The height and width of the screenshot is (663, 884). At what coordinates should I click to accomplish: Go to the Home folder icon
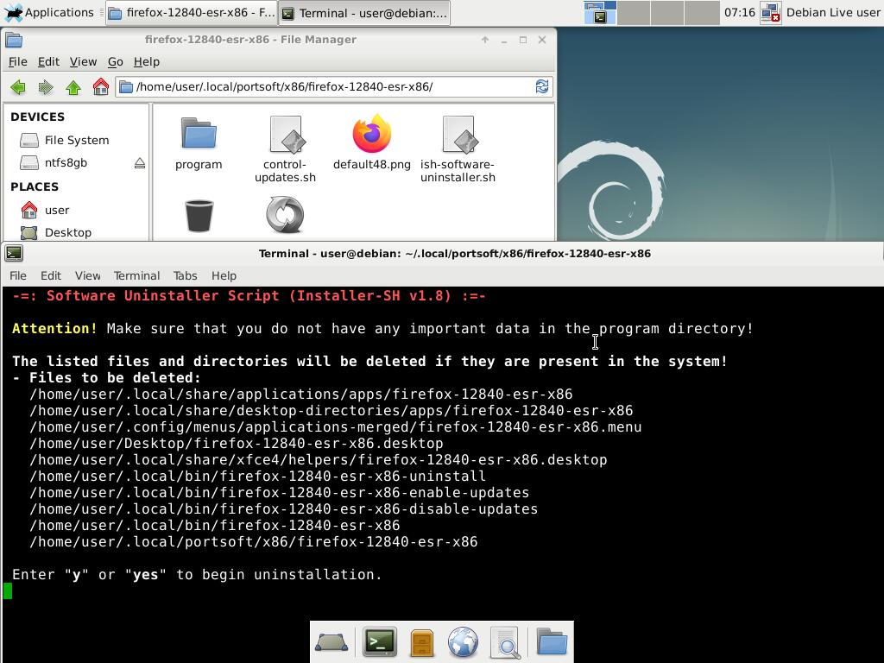click(101, 87)
